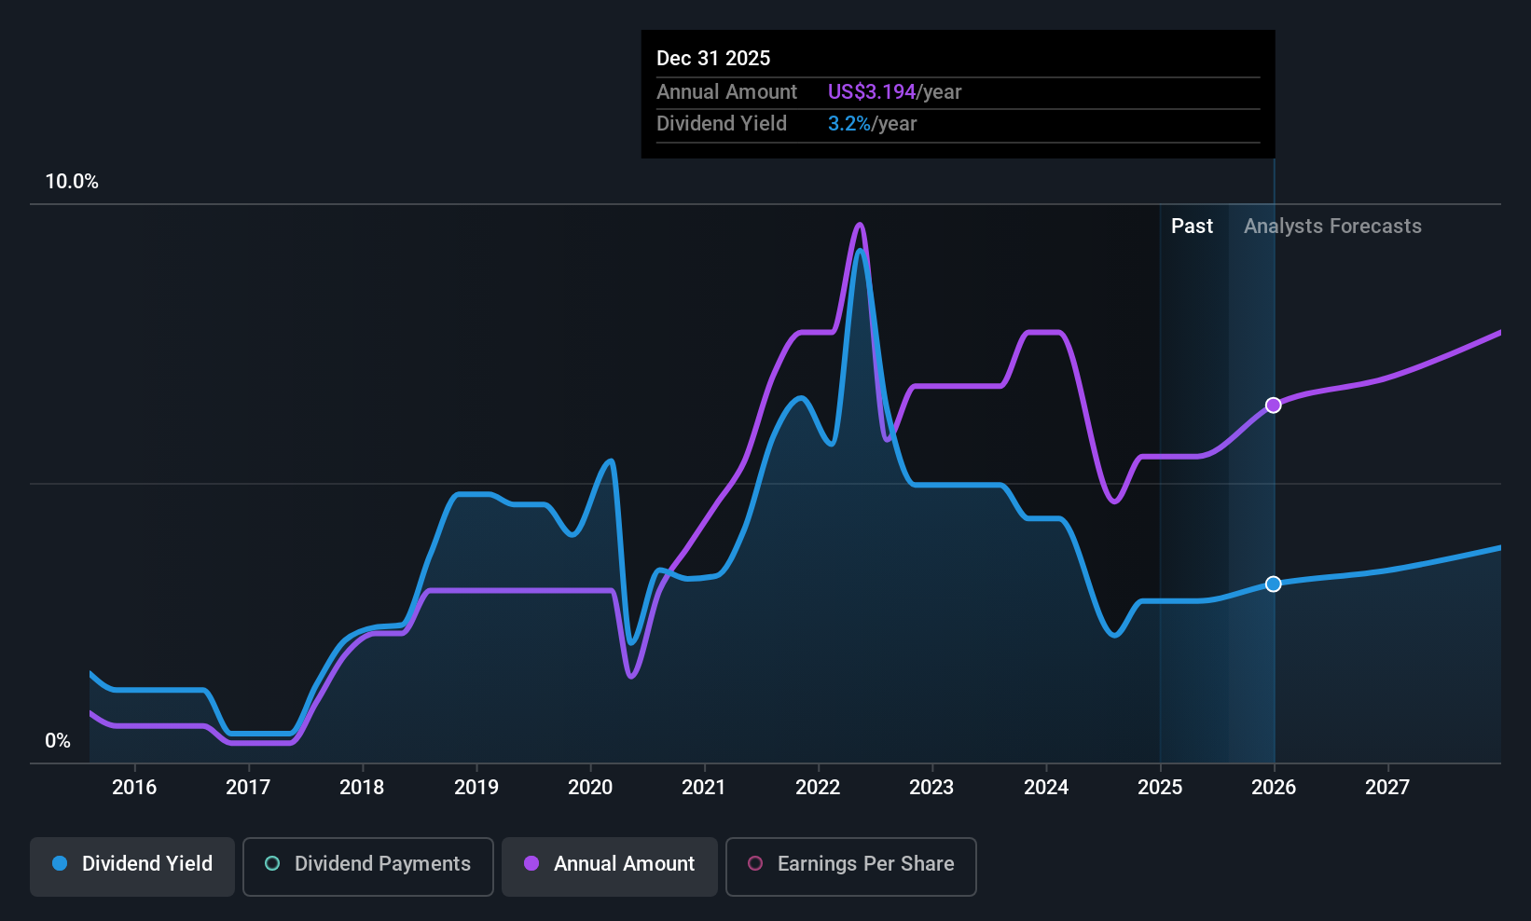Select the 2016 x-axis label
This screenshot has height=921, width=1531.
[x=134, y=787]
